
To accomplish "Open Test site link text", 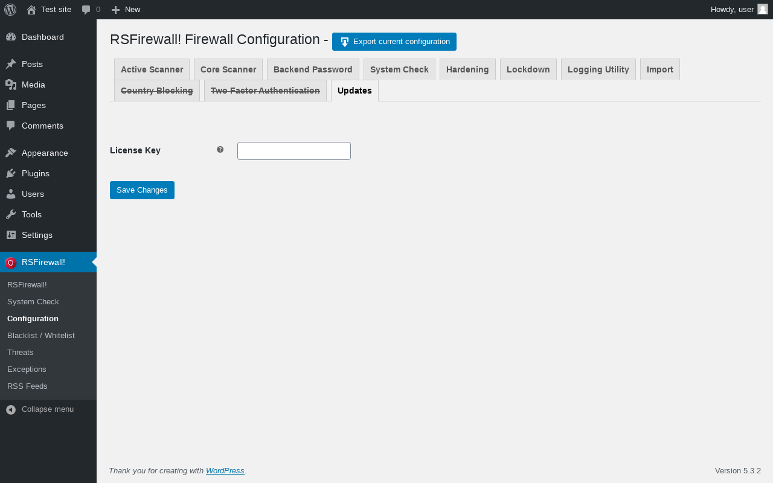I will pyautogui.click(x=56, y=10).
